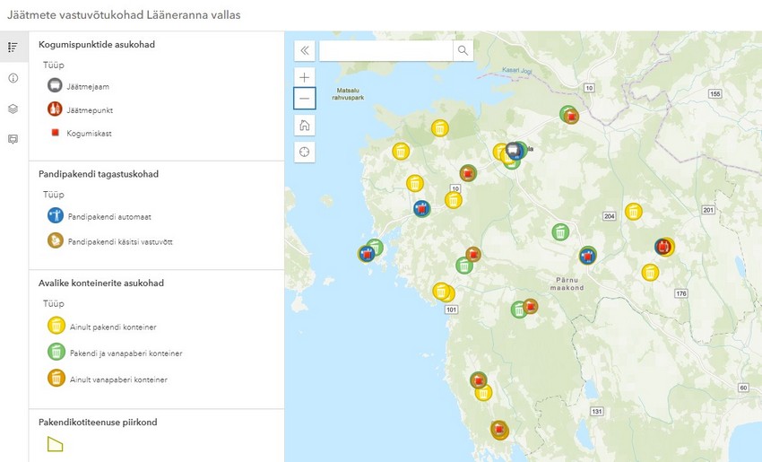The width and height of the screenshot is (762, 462).
Task: Open the Legend panel icon in sidebar
Action: (x=13, y=47)
